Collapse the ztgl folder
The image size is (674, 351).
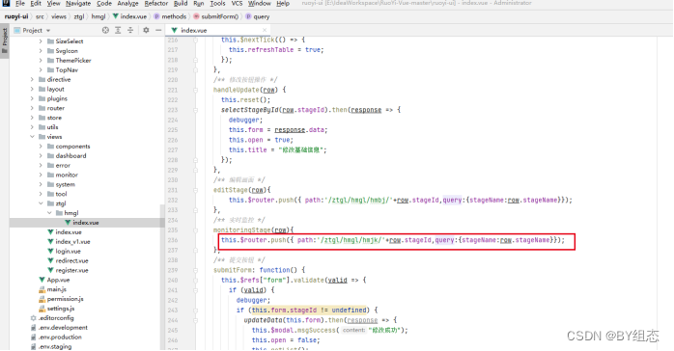coord(41,203)
